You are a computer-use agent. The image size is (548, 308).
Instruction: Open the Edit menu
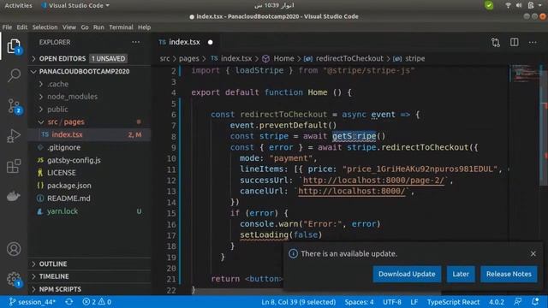pyautogui.click(x=21, y=27)
